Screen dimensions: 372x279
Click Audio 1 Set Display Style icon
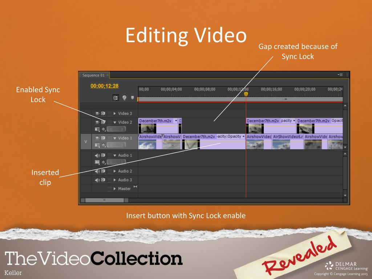(97, 162)
